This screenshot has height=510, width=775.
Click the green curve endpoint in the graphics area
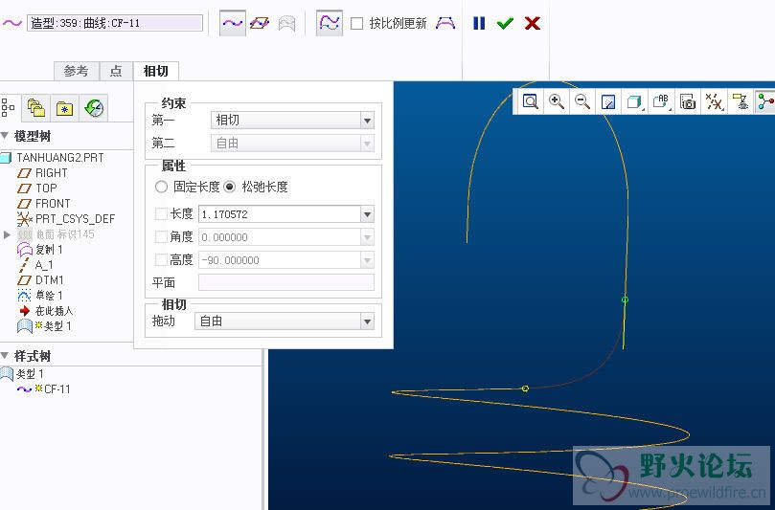click(x=625, y=299)
